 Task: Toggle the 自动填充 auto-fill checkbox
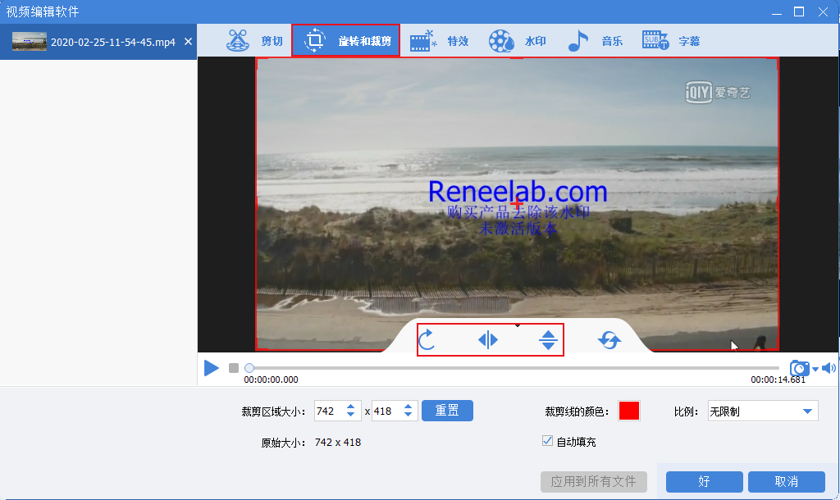[547, 441]
